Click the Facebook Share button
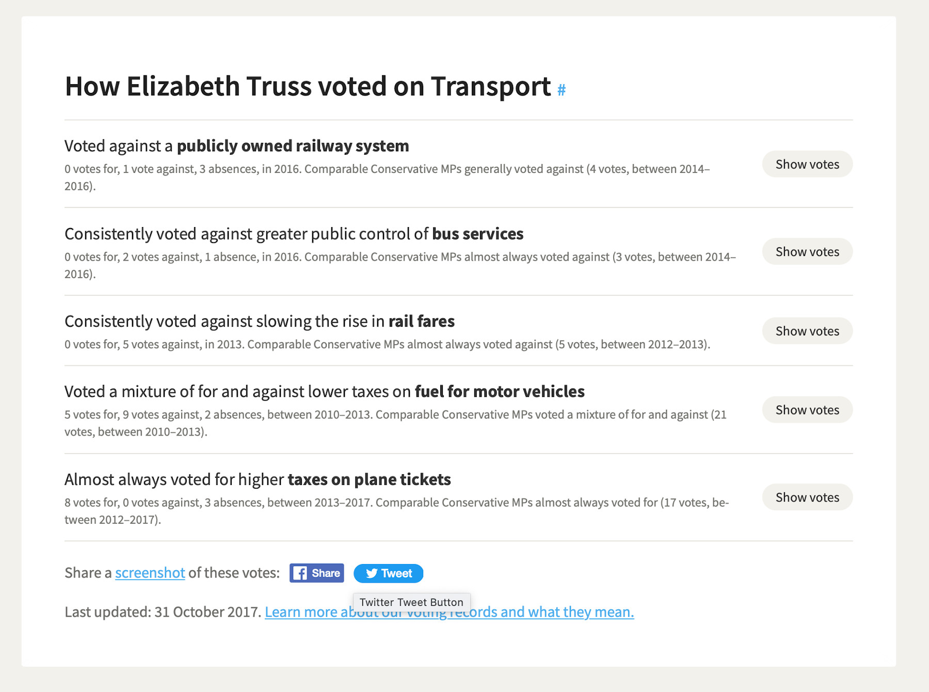Viewport: 929px width, 692px height. [316, 573]
